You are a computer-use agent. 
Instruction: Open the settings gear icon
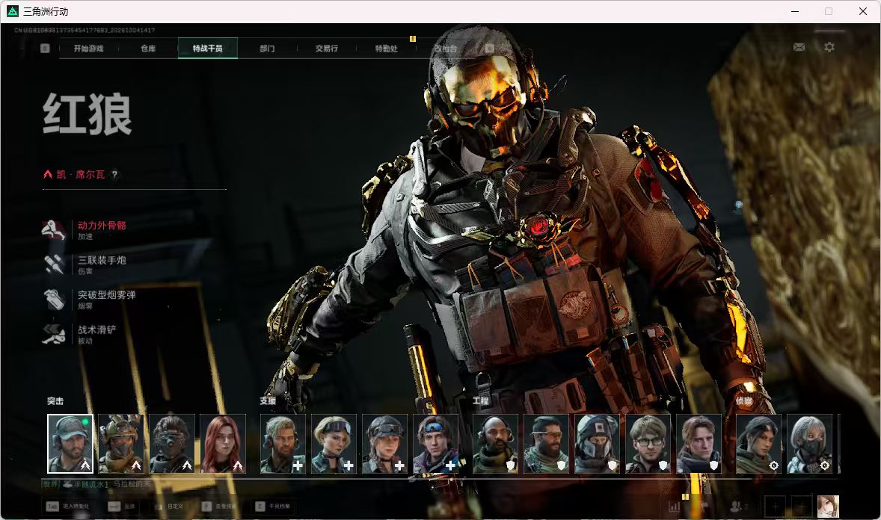[x=829, y=47]
